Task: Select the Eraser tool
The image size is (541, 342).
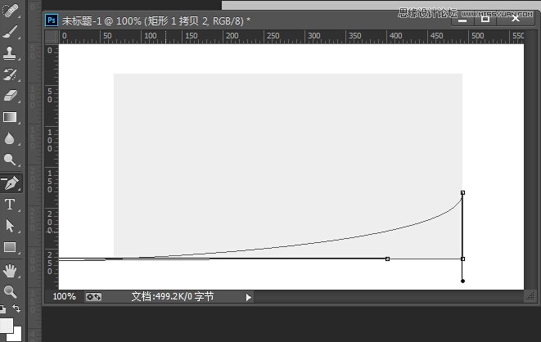Action: [x=10, y=96]
